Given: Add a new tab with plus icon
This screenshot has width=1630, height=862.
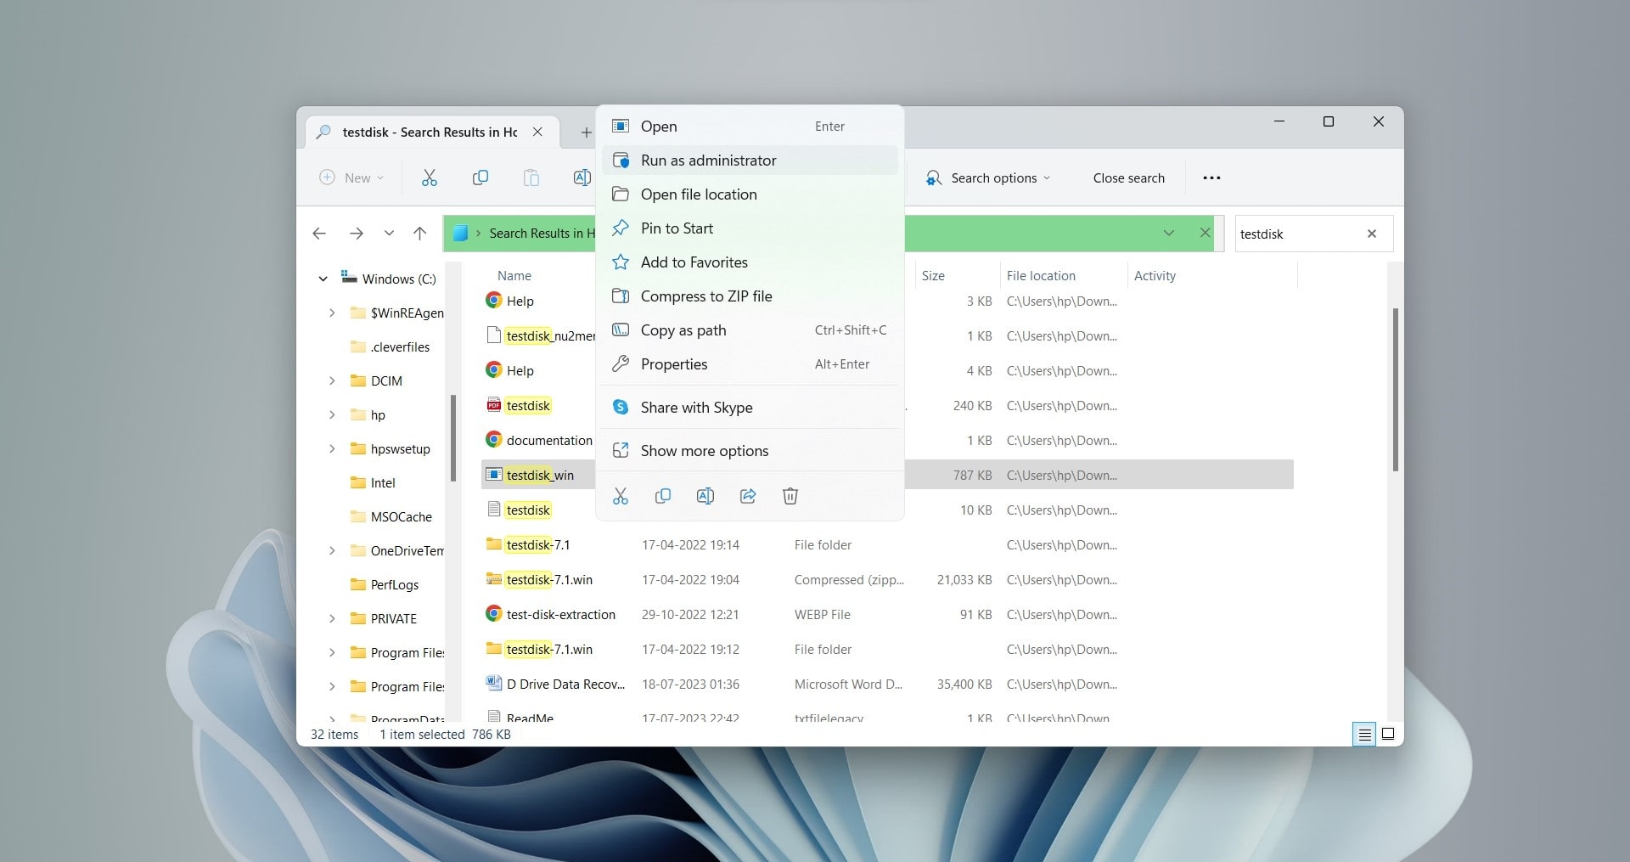Looking at the screenshot, I should pyautogui.click(x=586, y=132).
